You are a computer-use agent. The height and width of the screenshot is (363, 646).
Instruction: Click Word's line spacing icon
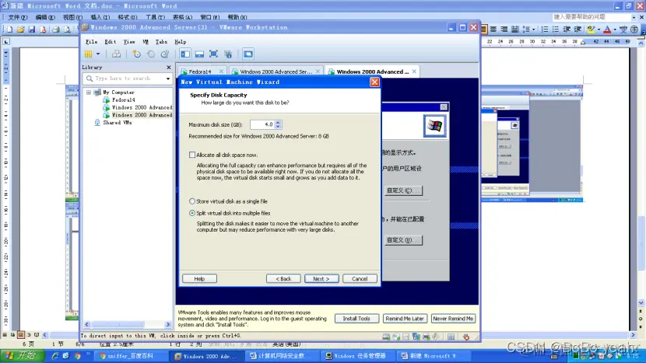526,30
